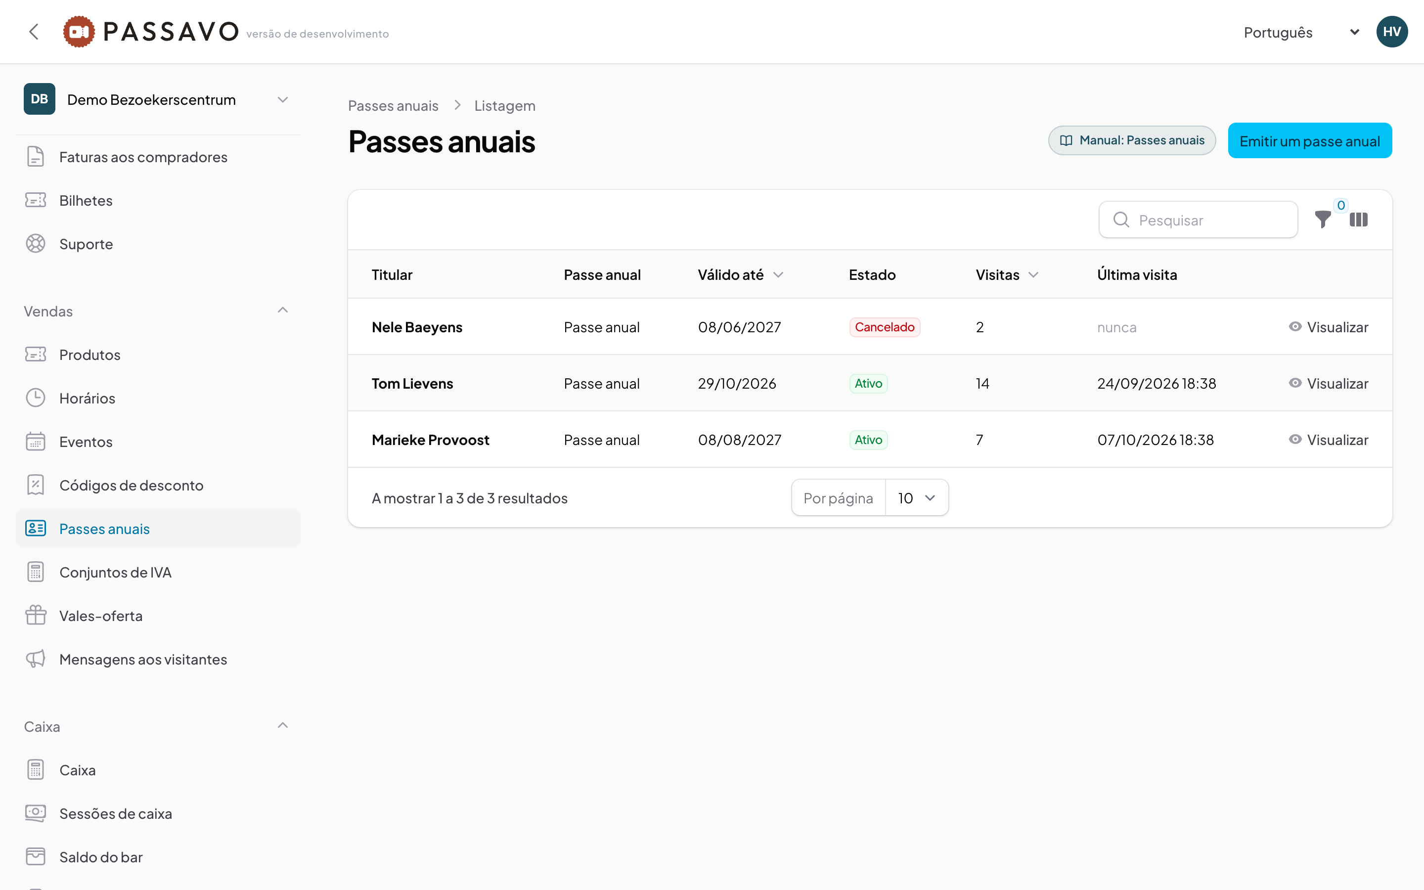Toggle columns with the column layout icon
This screenshot has height=890, width=1424.
coord(1359,220)
